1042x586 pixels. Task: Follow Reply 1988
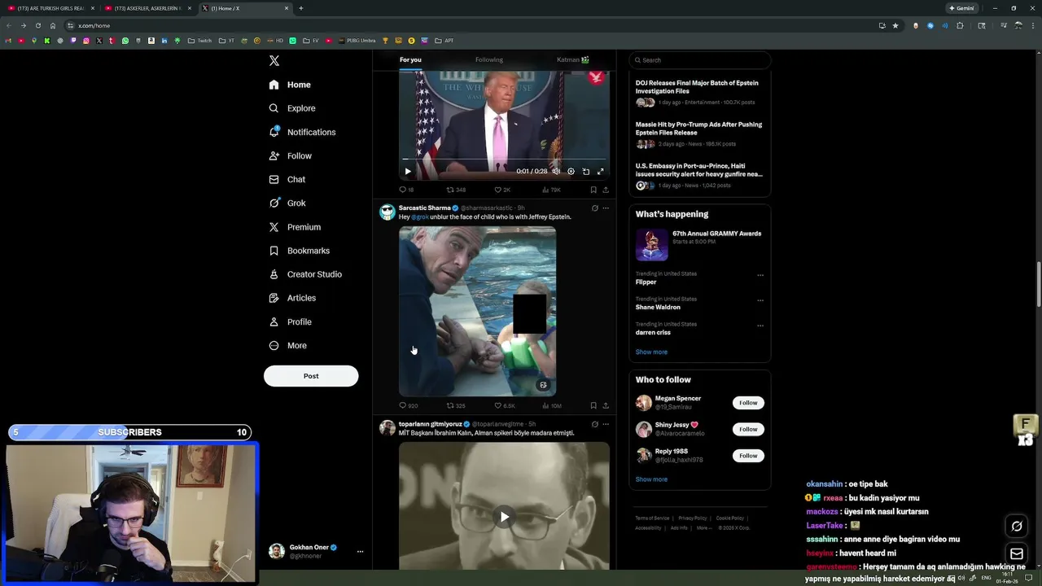[748, 456]
